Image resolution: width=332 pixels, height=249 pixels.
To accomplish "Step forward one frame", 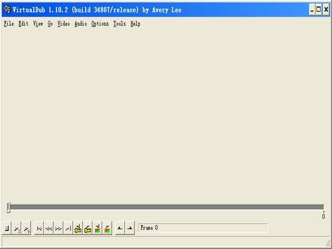I will pos(58,228).
